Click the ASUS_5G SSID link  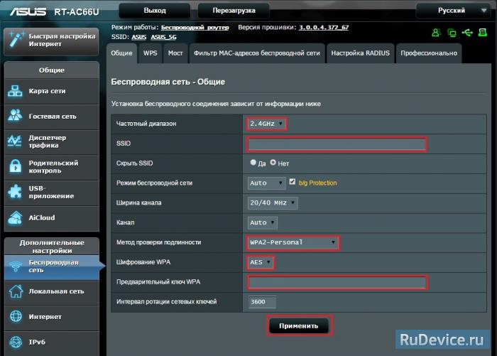163,37
